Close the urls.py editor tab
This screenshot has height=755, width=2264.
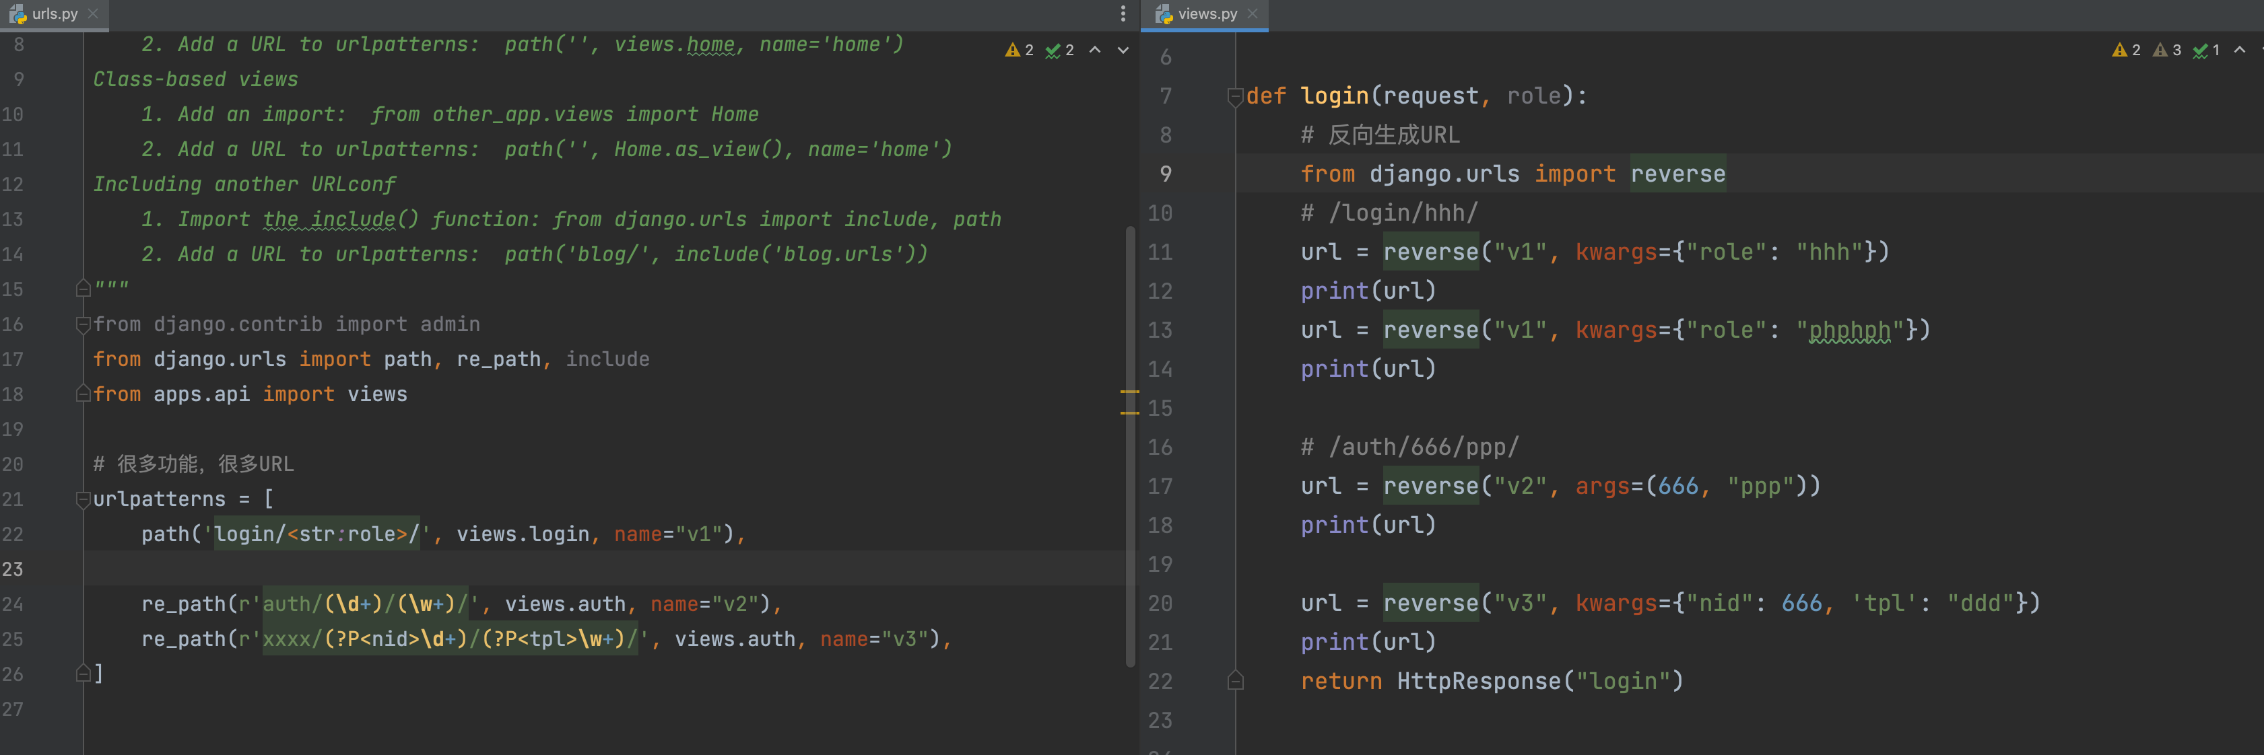tap(93, 13)
